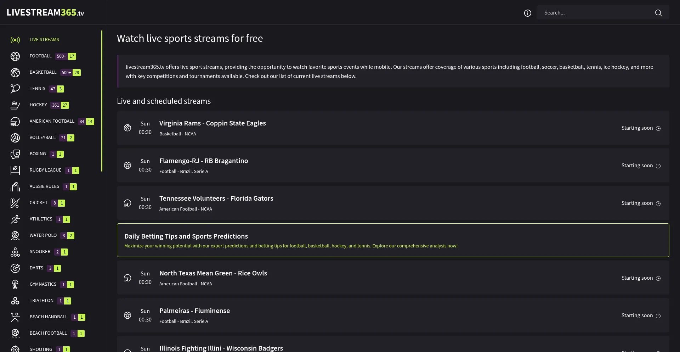Click the search magnifier icon
Image resolution: width=680 pixels, height=352 pixels.
658,13
